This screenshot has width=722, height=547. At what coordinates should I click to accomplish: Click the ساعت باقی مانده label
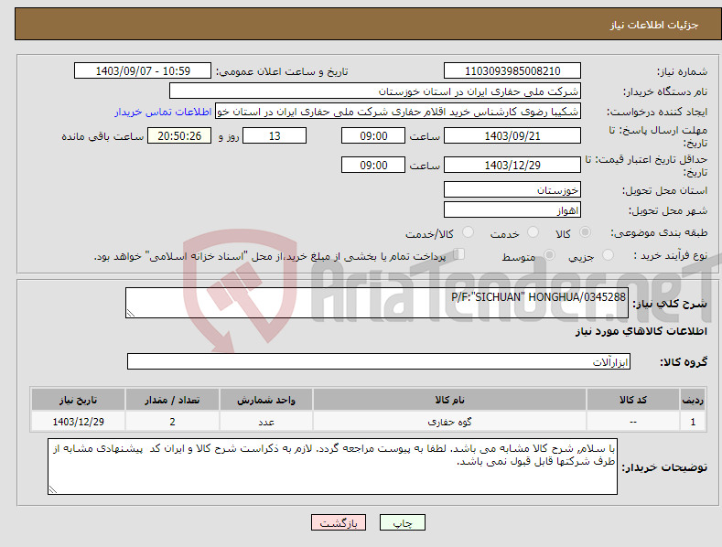point(102,137)
